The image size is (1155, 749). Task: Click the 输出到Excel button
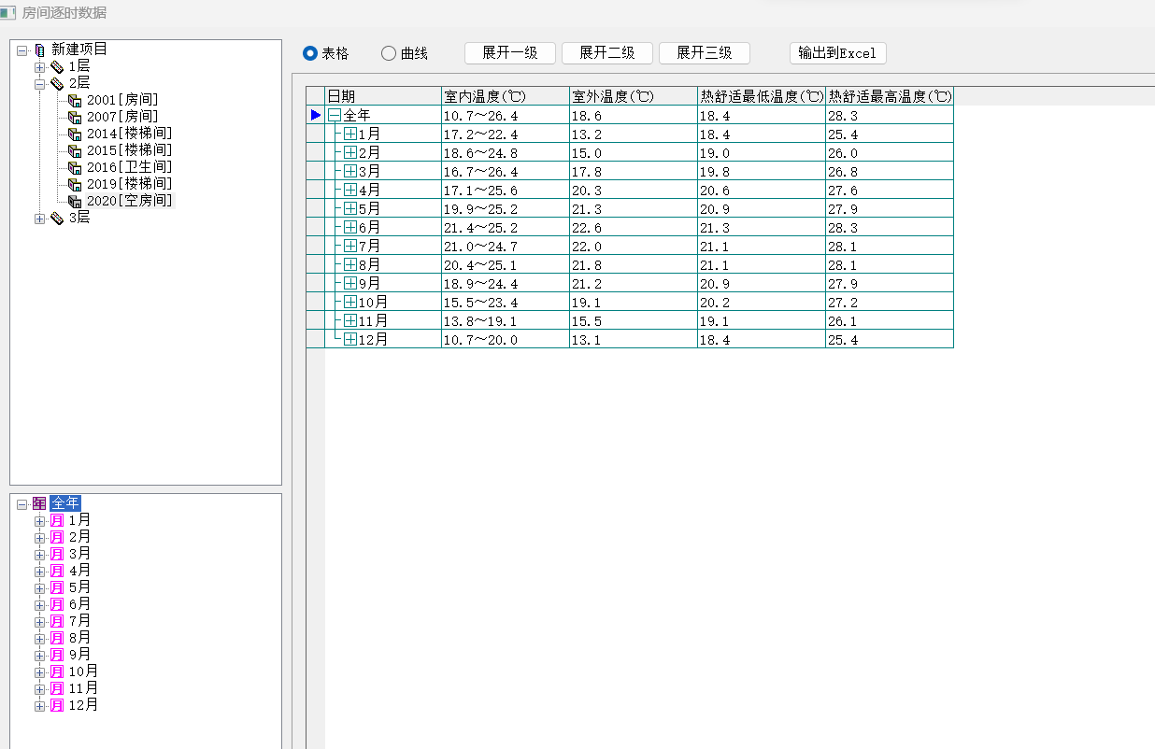pyautogui.click(x=837, y=53)
